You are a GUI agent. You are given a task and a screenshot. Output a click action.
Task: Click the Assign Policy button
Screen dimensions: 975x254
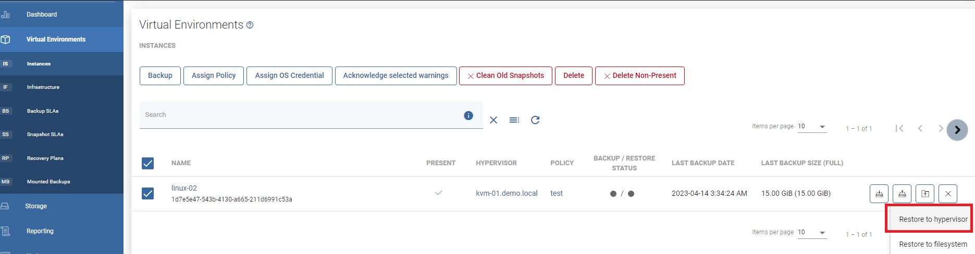point(214,75)
